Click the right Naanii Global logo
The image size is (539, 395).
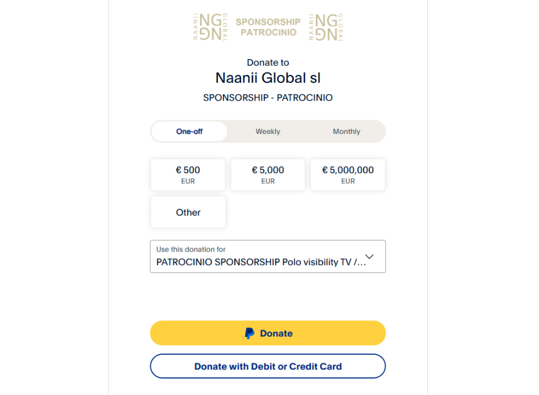pos(326,27)
